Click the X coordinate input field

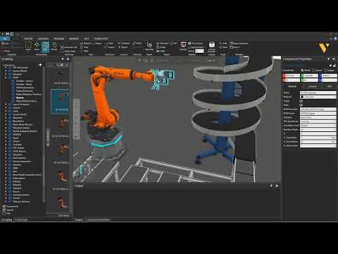click(291, 75)
